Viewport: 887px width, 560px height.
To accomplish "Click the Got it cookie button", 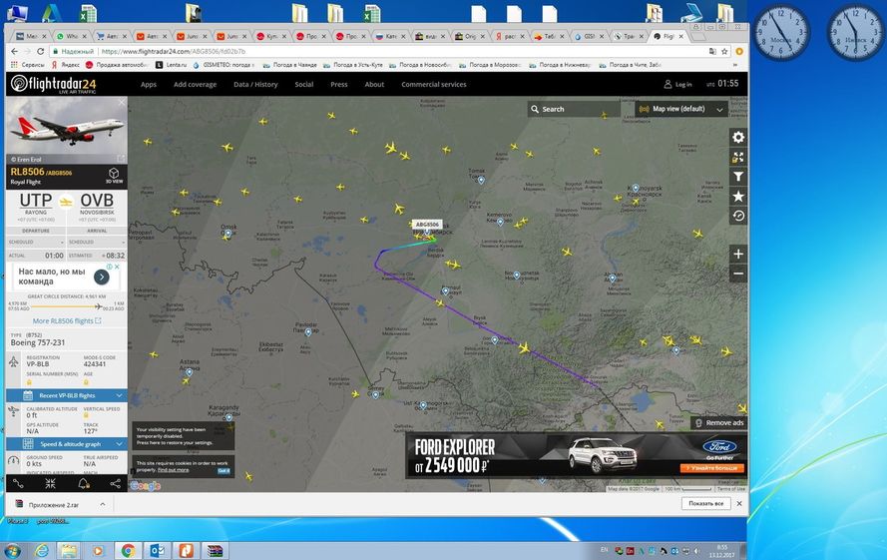I will 224,470.
